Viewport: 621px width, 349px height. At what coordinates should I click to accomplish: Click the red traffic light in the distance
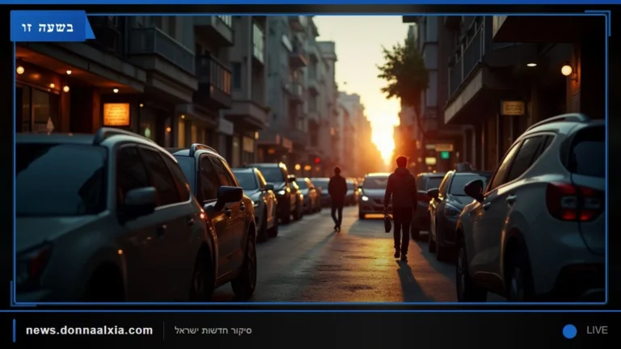[317, 161]
